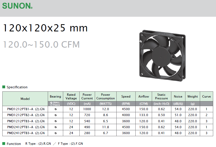Click the 133.0 CFM airflow value
Image resolution: width=216 pixels, height=147 pixels.
click(144, 115)
